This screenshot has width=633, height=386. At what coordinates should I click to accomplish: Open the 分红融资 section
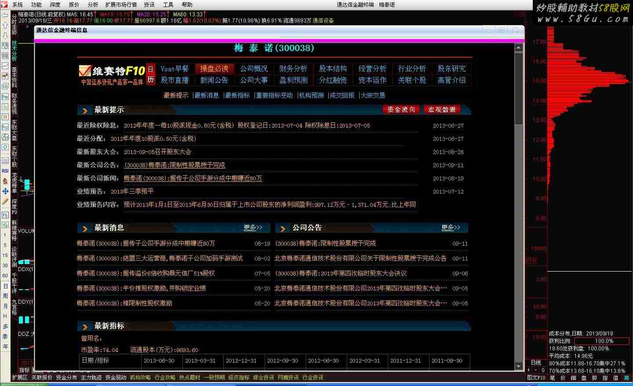[x=333, y=80]
